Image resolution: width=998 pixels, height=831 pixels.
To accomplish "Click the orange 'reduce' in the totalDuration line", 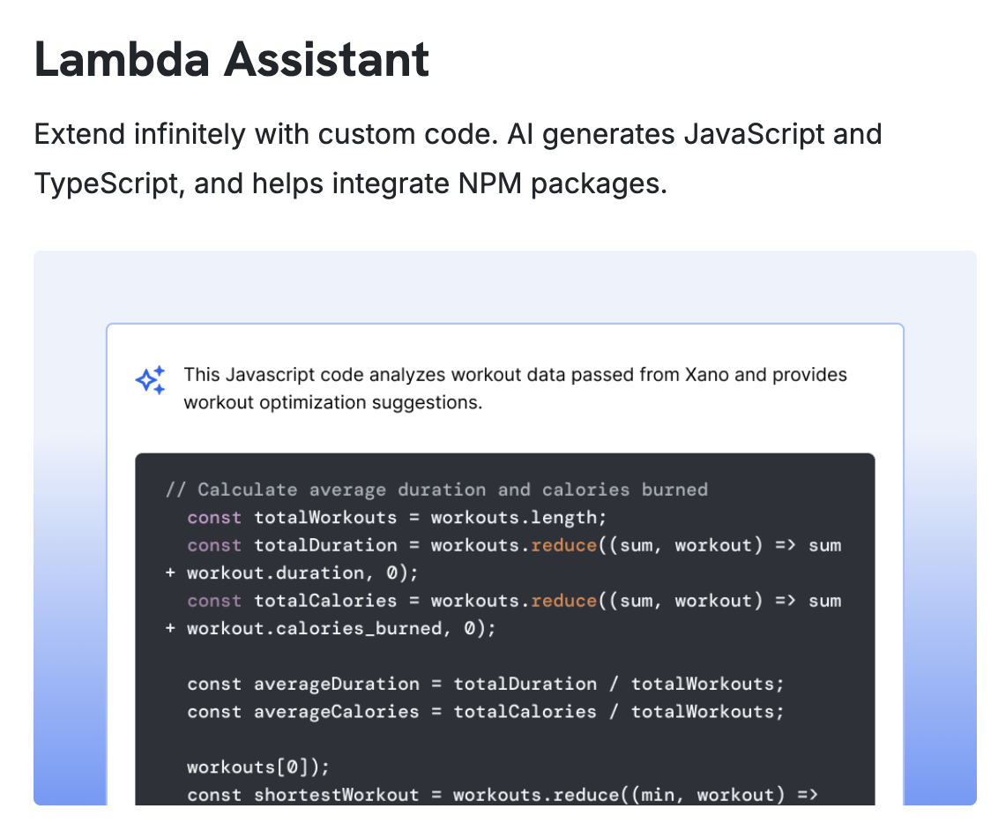I will coord(563,545).
